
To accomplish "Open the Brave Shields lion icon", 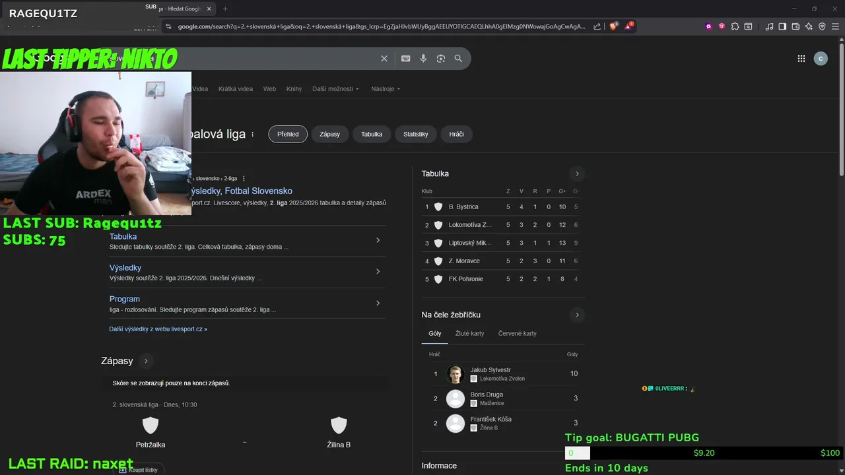I will click(x=613, y=26).
